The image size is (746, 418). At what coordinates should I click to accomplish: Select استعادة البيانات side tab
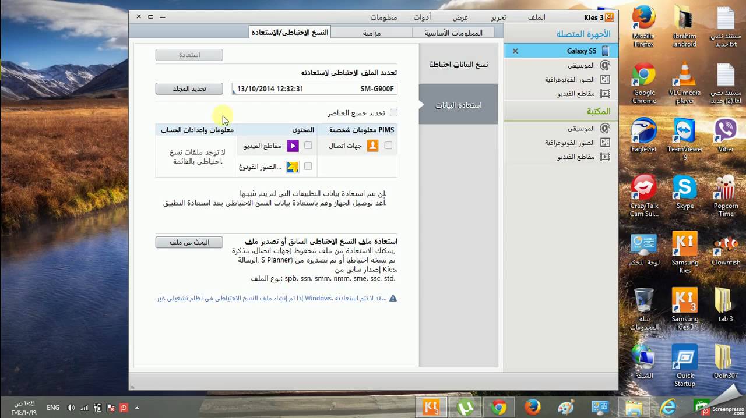pos(459,105)
